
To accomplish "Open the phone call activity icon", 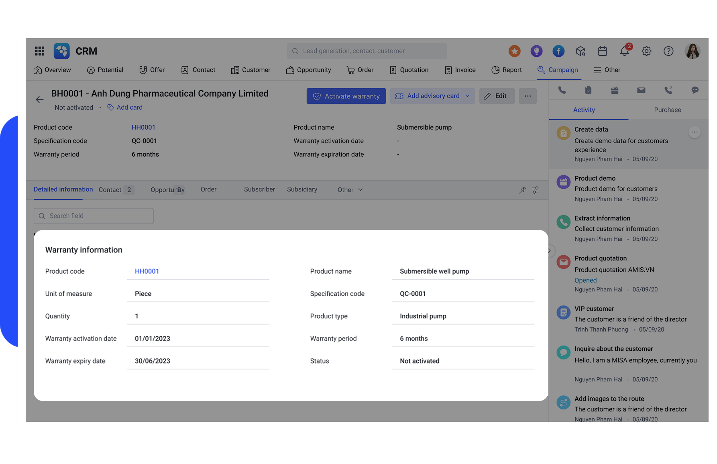I will pos(562,90).
